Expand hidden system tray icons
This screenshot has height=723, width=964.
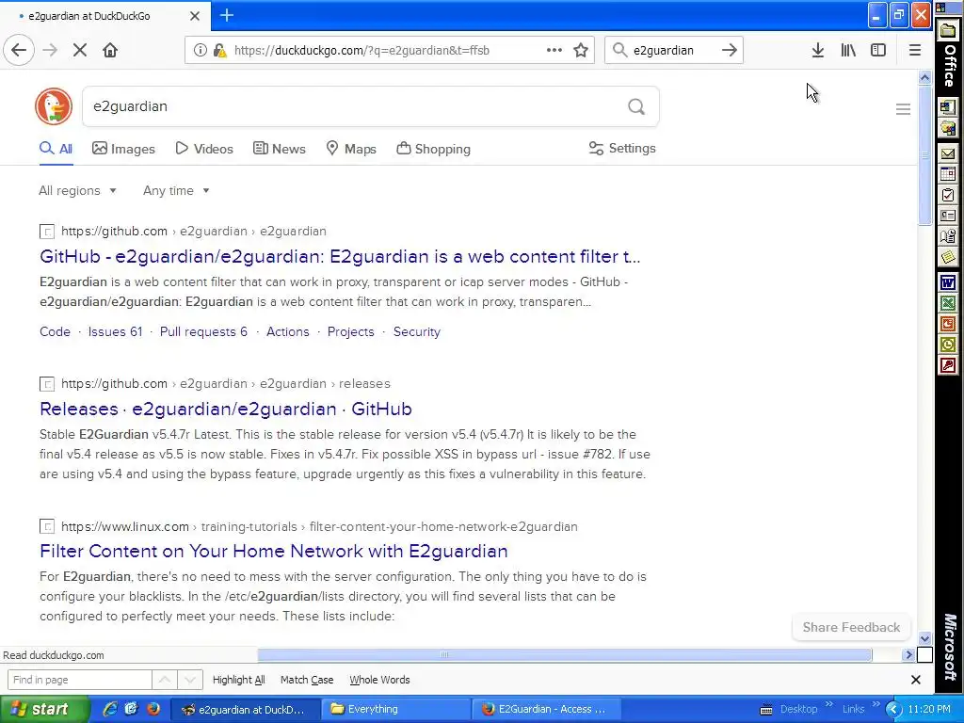click(893, 710)
